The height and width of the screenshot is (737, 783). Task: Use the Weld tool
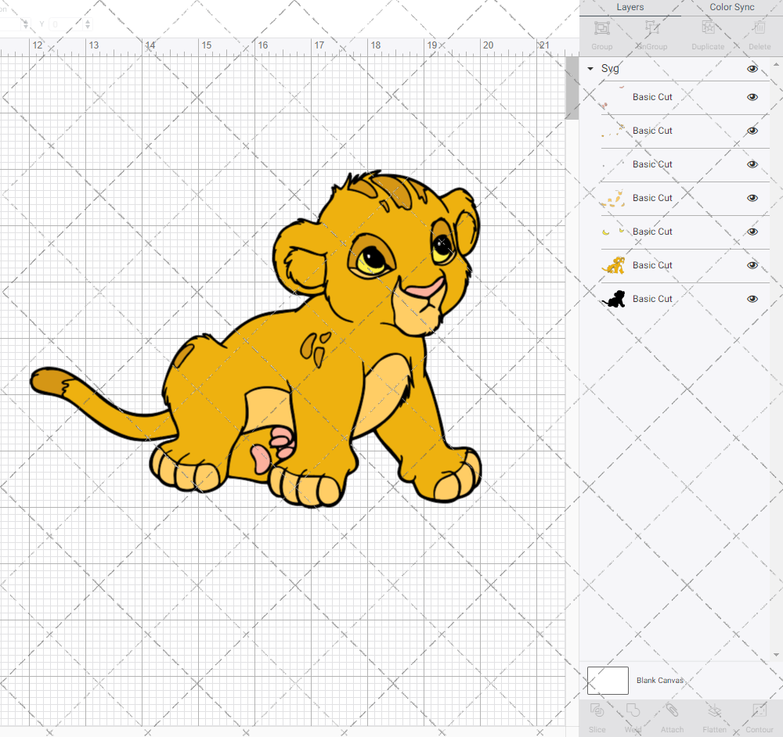pyautogui.click(x=633, y=710)
